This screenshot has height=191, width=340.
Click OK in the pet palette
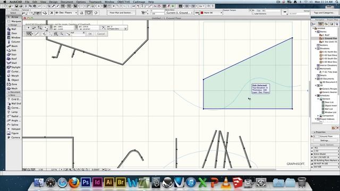coord(90,34)
